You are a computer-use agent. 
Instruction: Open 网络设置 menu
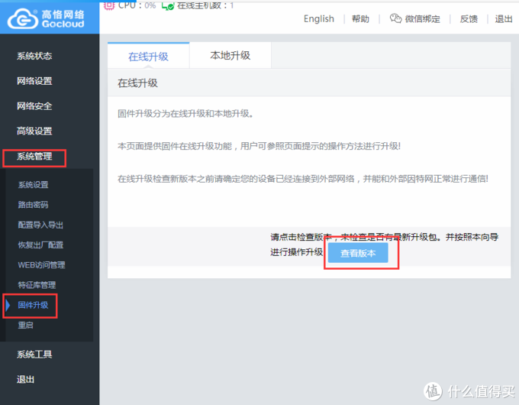point(34,81)
